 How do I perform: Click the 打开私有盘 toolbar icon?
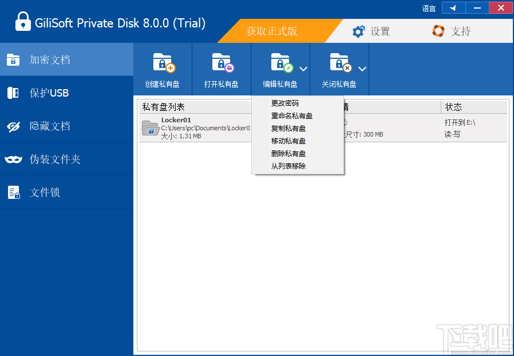[221, 63]
